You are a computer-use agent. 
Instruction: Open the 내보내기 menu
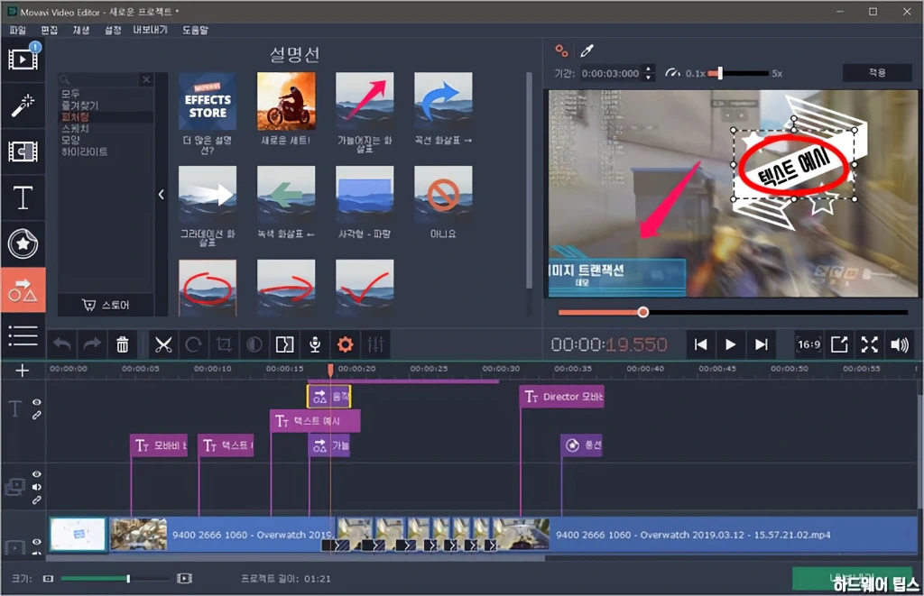point(151,30)
